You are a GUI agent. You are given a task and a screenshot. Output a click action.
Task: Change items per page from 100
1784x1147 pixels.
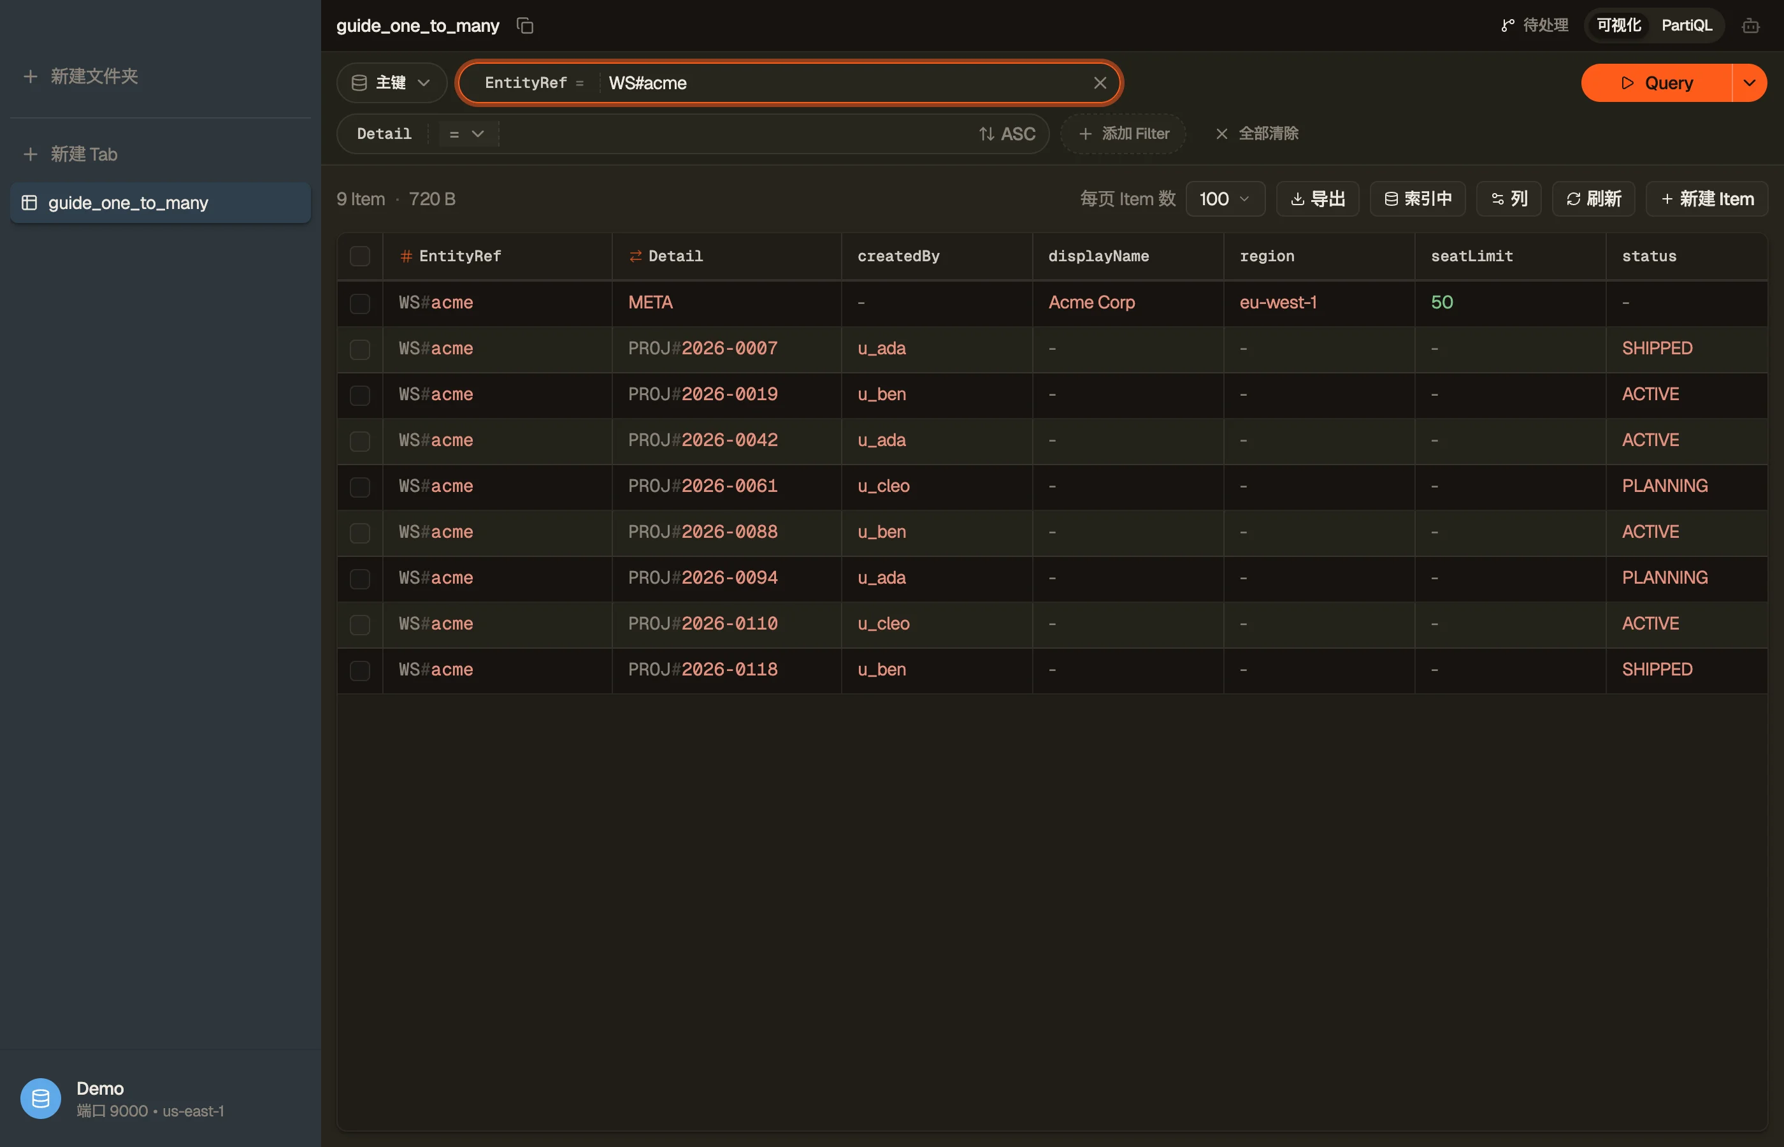1224,199
